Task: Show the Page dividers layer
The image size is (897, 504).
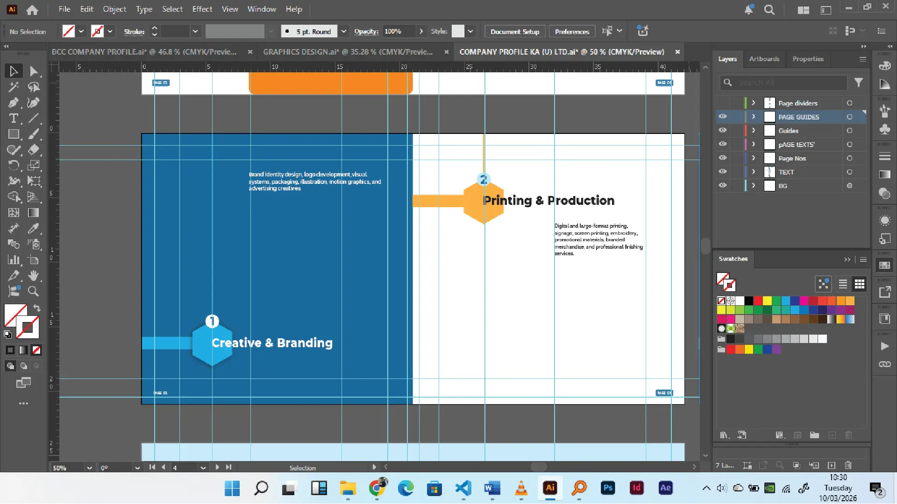Action: click(x=723, y=103)
